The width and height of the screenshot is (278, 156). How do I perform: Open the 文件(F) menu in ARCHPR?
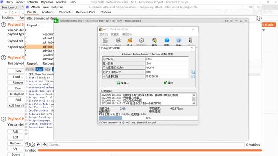(103, 34)
